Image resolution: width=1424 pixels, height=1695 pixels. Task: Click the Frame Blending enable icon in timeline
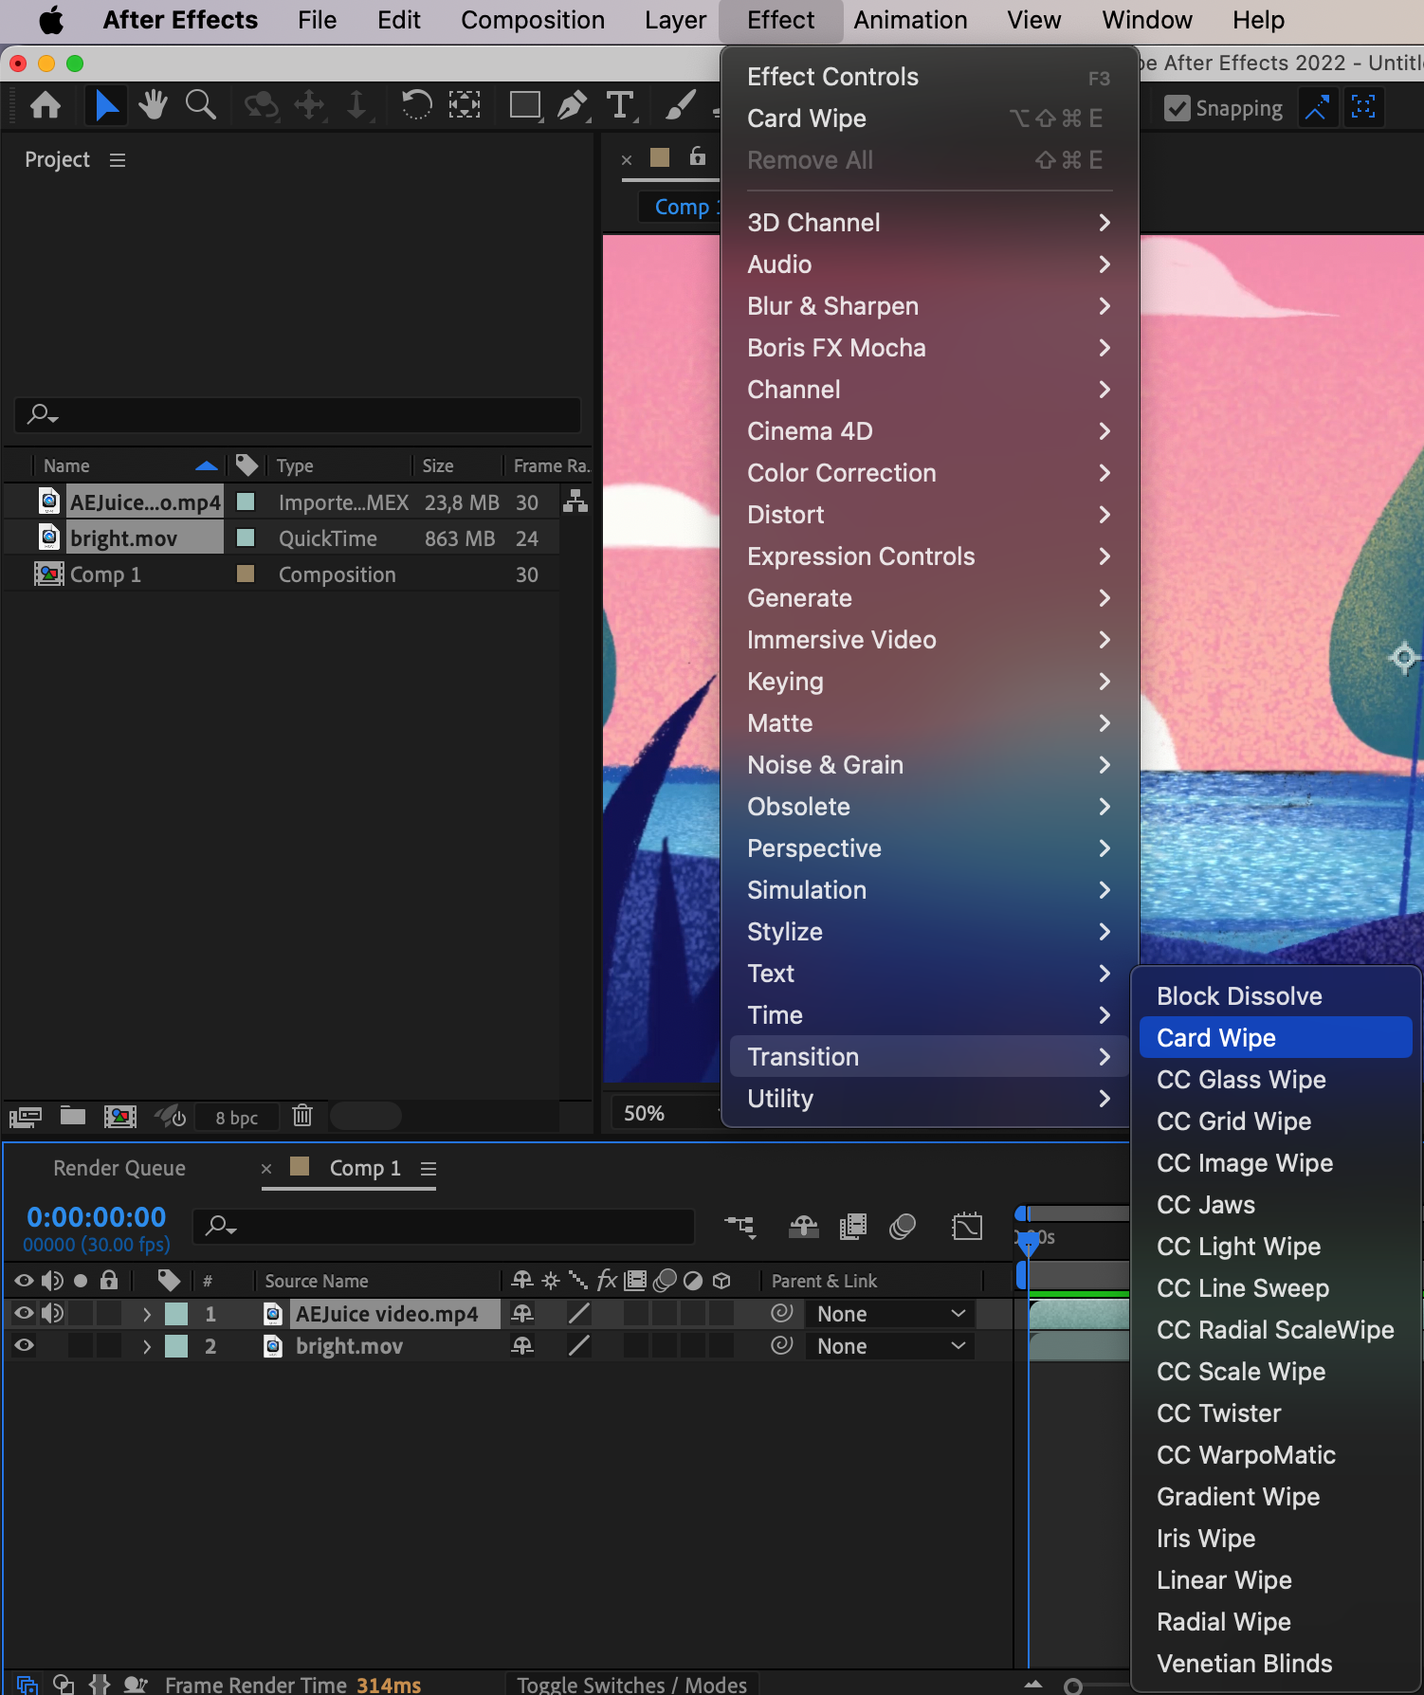click(853, 1227)
